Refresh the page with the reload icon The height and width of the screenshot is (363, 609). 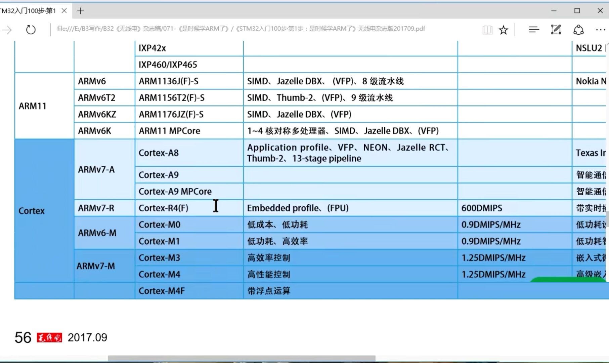(x=31, y=30)
